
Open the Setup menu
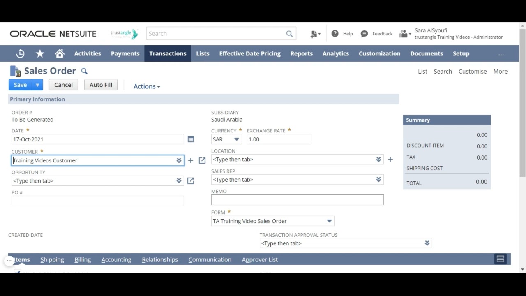tap(461, 53)
